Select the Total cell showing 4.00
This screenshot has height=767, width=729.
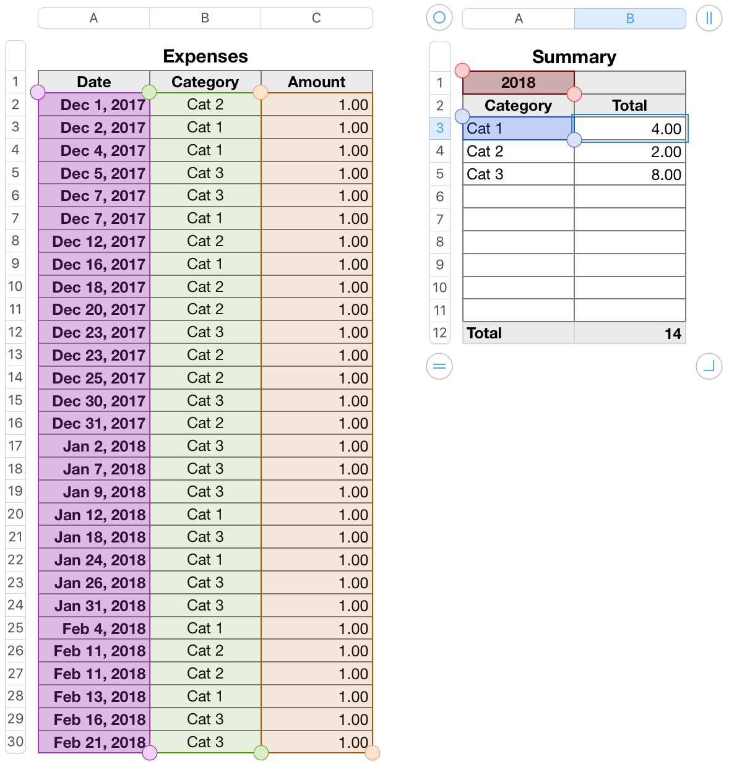coord(630,128)
